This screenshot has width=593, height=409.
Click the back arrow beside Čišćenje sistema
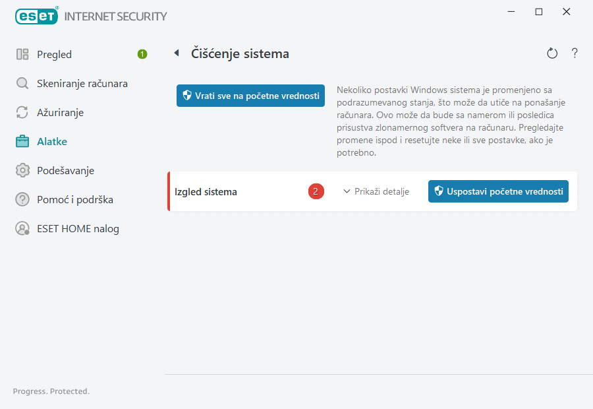(176, 53)
